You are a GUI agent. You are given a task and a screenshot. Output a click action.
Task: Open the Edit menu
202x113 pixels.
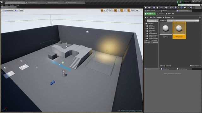pyautogui.click(x=6, y=5)
